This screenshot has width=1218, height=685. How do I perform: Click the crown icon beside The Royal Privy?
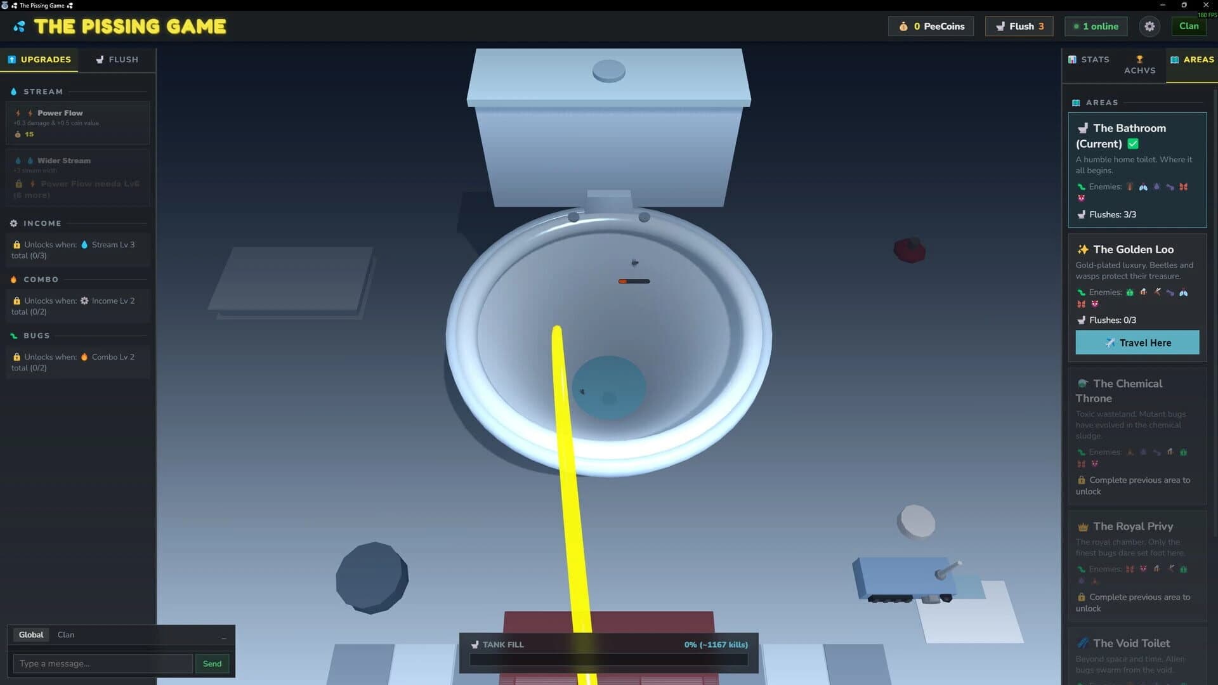tap(1082, 526)
